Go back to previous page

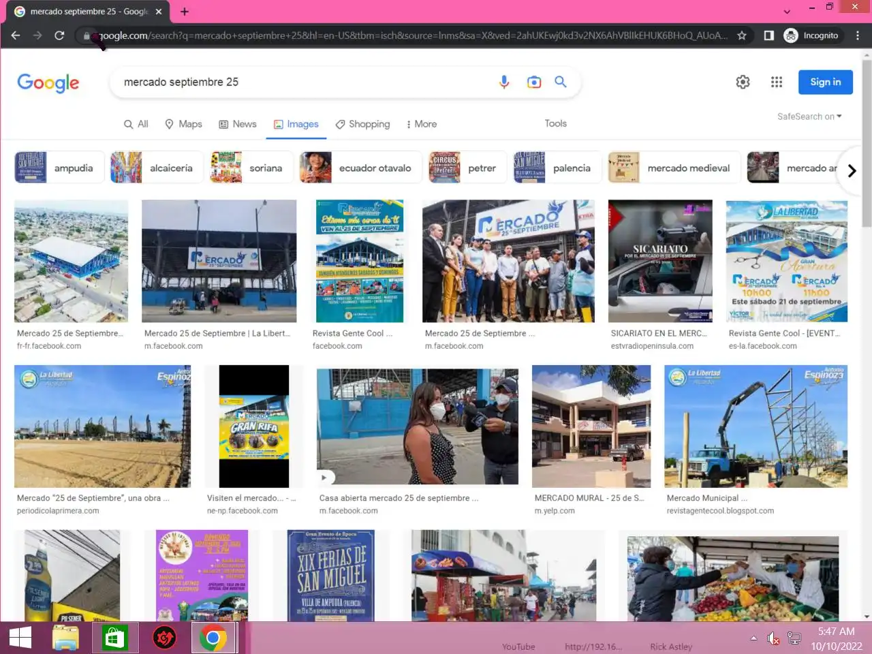click(x=16, y=35)
